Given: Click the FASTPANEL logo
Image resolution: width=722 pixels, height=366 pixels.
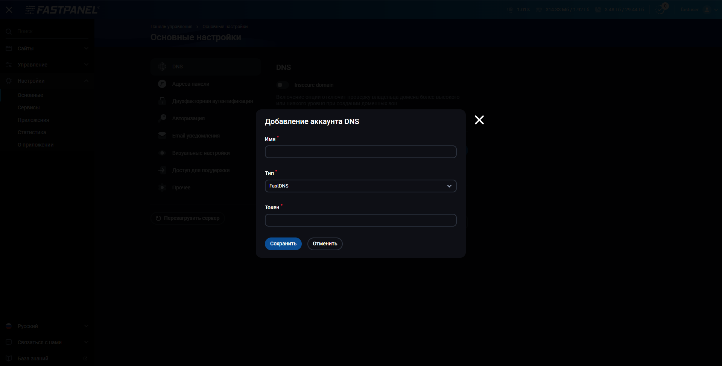Looking at the screenshot, I should [61, 10].
